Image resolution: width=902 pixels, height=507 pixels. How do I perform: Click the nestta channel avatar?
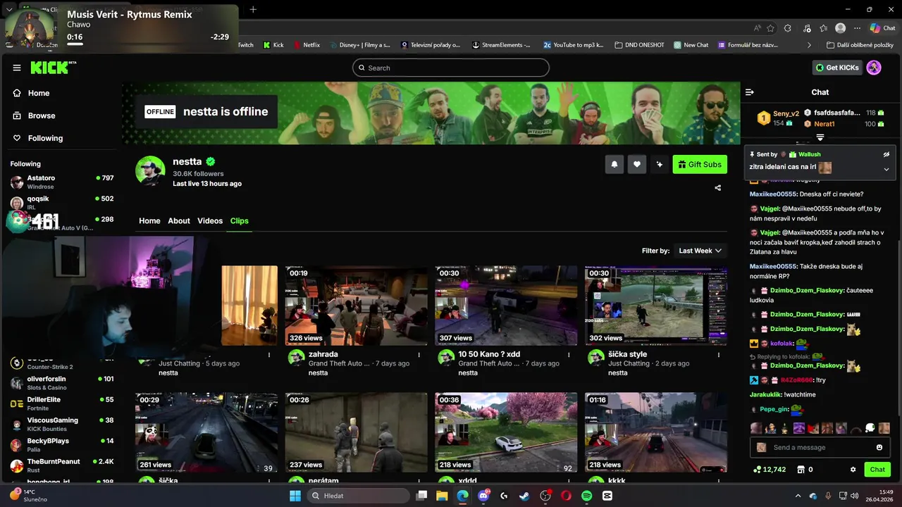coord(150,170)
